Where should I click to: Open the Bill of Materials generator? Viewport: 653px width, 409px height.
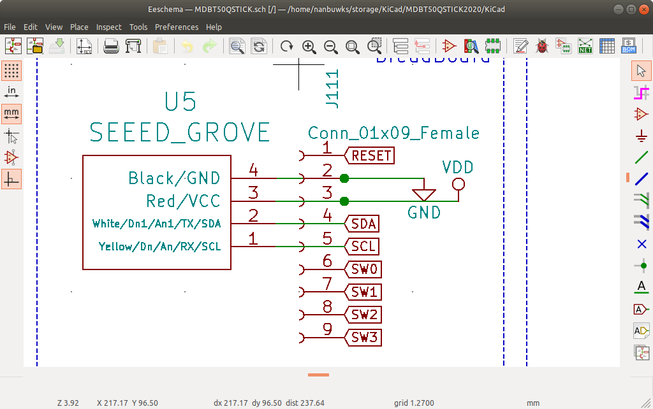point(628,46)
